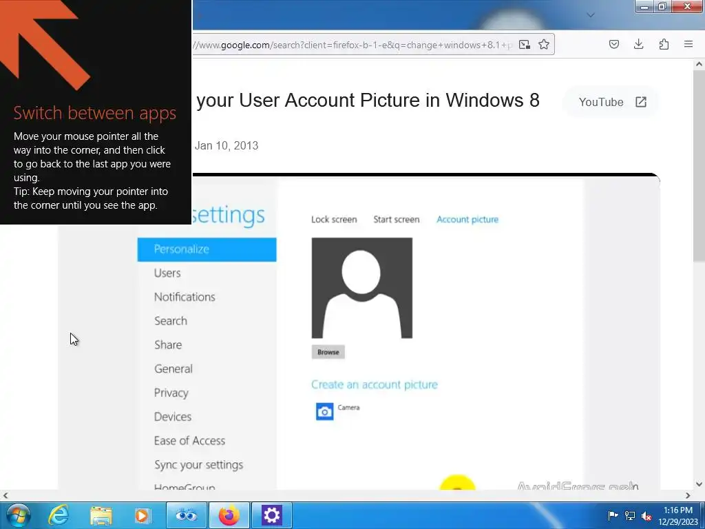The width and height of the screenshot is (705, 529).
Task: Click the Jan 10, 2013 date text
Action: coord(226,146)
